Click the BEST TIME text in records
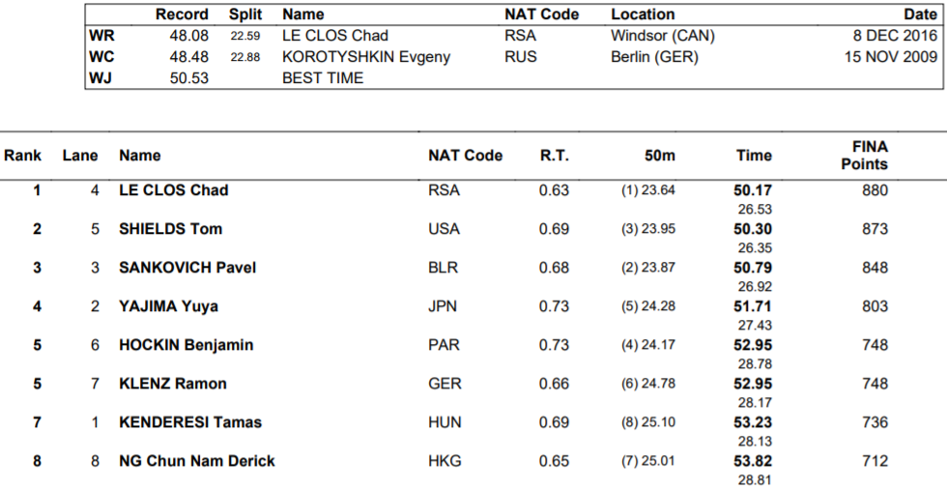 click(323, 78)
